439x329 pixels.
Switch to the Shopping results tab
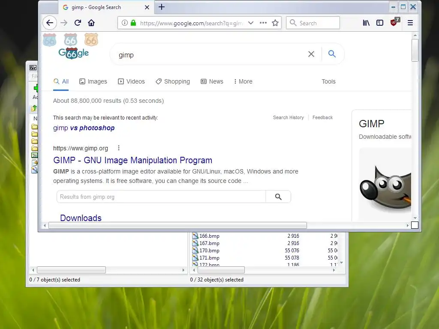(173, 81)
